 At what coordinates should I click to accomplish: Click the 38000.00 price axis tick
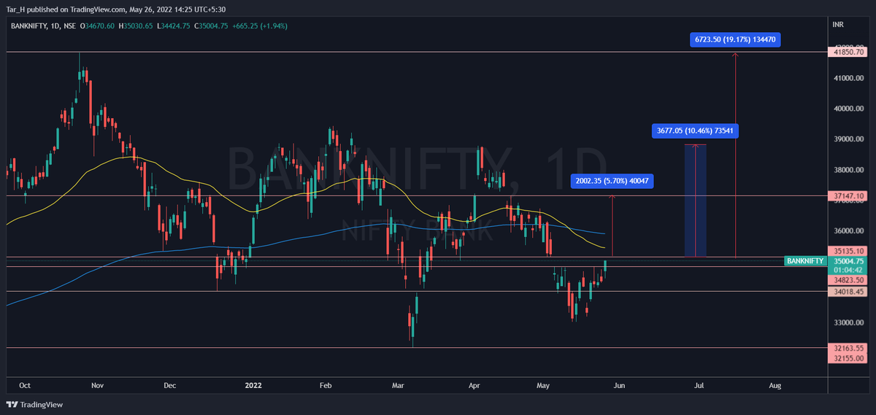click(850, 170)
